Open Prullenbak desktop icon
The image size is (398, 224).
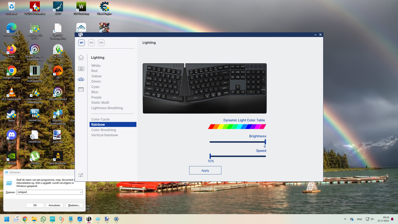[12, 8]
